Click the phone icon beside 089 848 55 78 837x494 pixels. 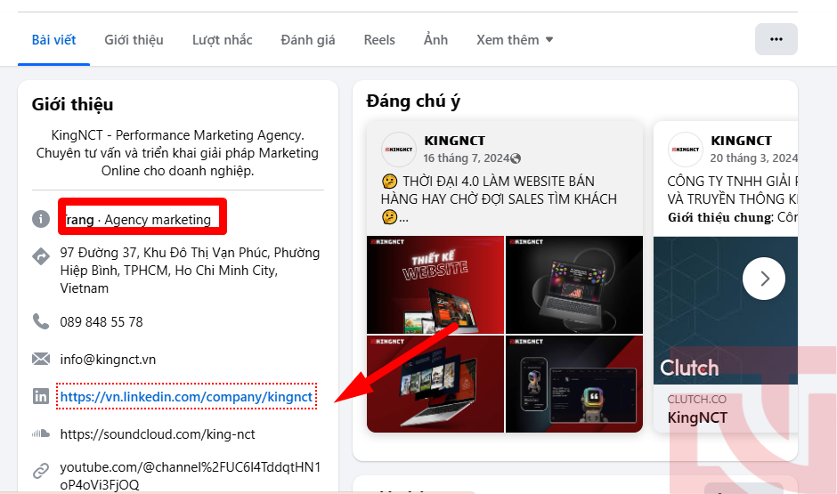(41, 321)
